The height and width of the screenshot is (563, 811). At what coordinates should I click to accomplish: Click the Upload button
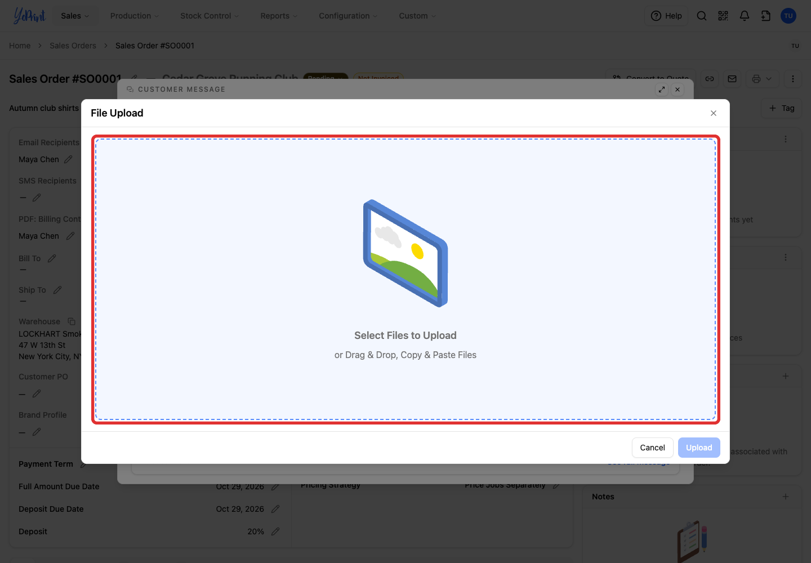699,448
